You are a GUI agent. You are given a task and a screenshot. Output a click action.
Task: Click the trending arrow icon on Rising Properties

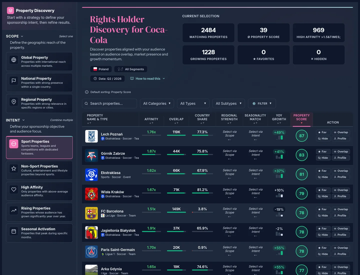click(x=14, y=210)
